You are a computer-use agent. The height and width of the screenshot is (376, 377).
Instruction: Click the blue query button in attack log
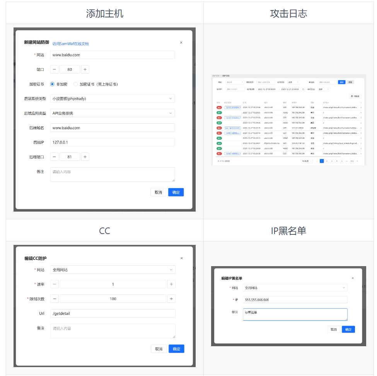(342, 82)
